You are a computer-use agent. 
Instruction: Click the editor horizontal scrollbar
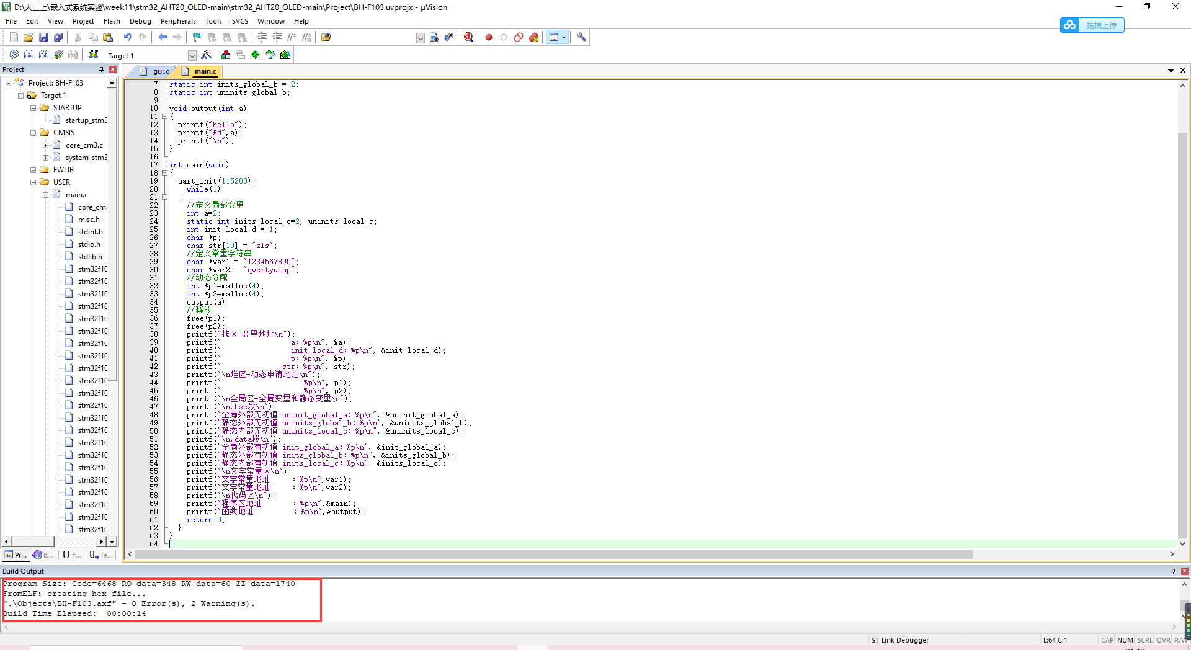(553, 554)
